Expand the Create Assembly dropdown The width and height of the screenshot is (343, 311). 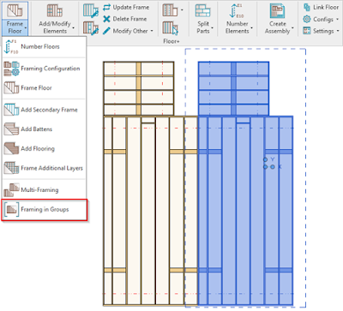point(292,28)
